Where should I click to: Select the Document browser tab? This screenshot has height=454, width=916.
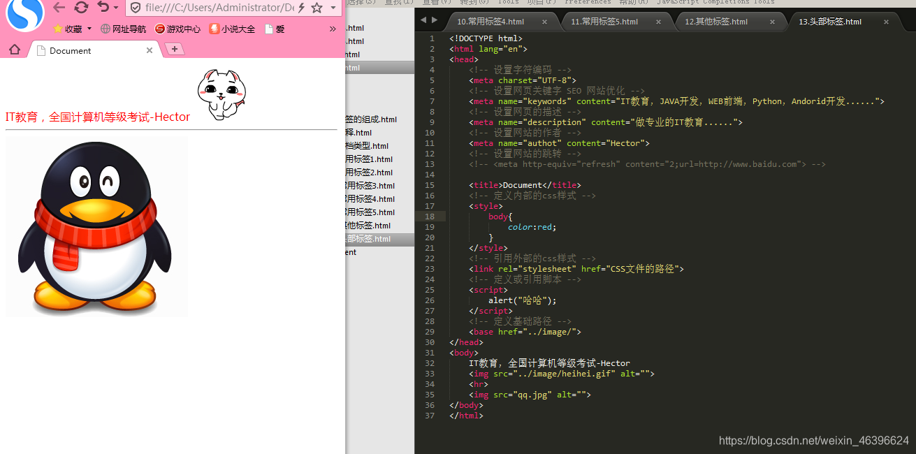94,50
